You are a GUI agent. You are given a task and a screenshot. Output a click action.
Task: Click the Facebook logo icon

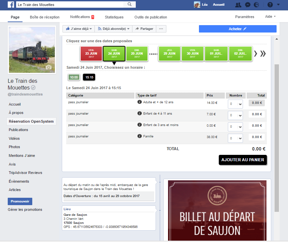[x=11, y=5]
